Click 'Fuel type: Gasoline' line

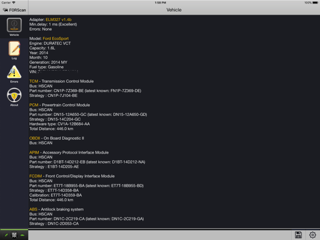pyautogui.click(x=46, y=67)
